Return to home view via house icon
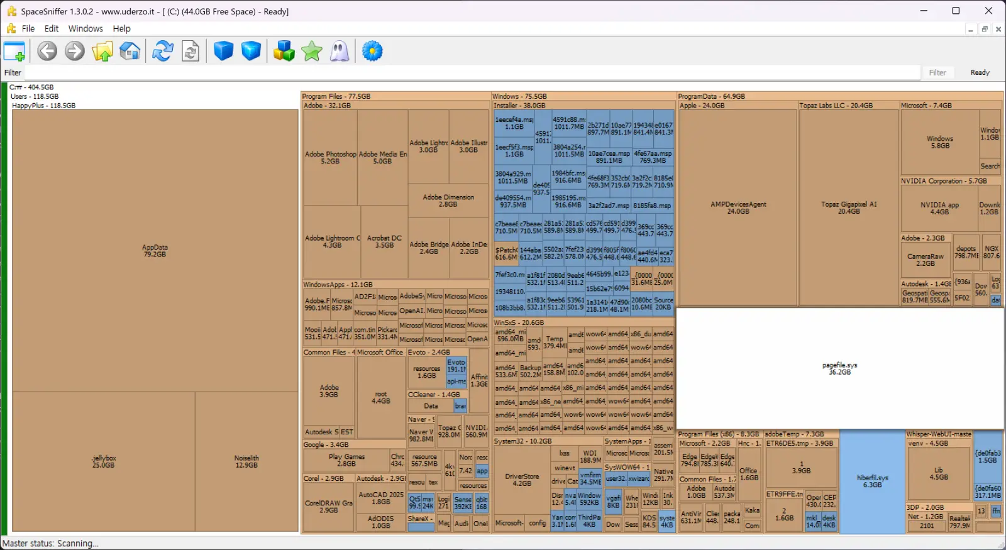This screenshot has height=550, width=1006. pos(130,51)
